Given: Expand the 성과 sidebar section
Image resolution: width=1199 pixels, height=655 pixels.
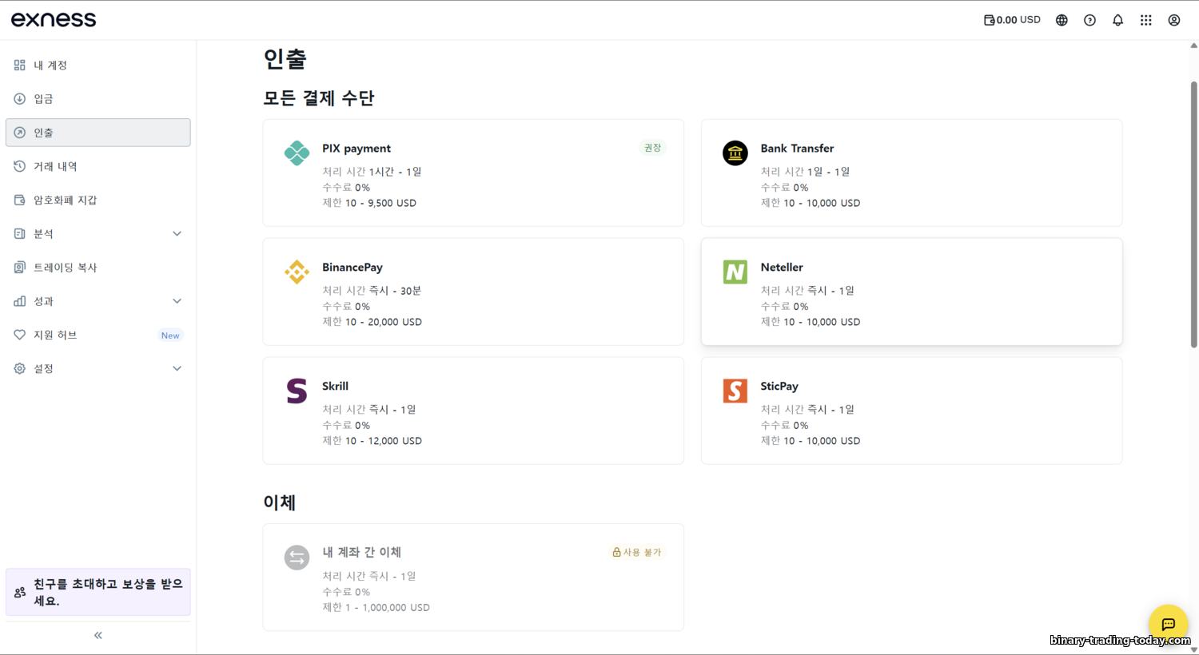Looking at the screenshot, I should pos(177,301).
